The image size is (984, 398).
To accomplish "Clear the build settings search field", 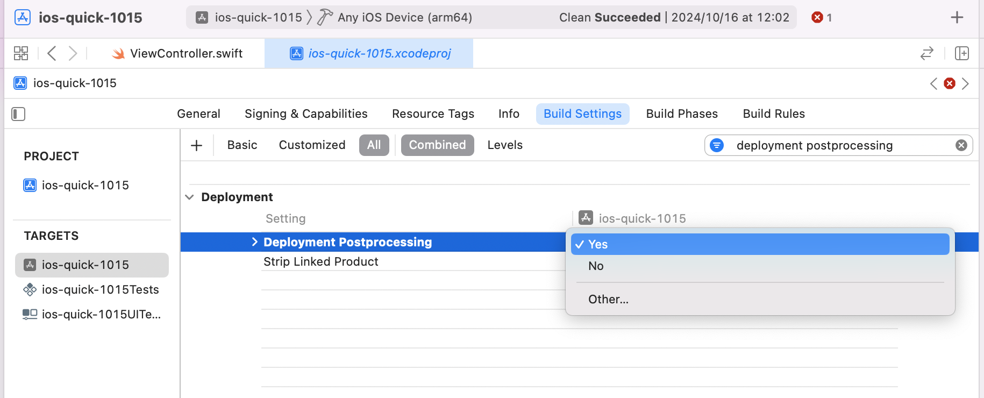I will 961,145.
